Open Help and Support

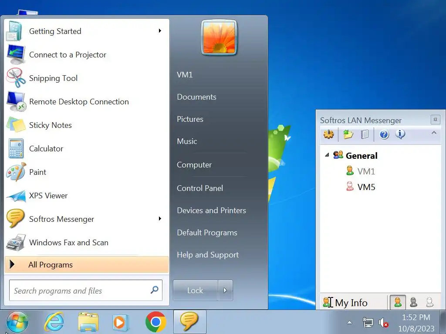point(208,255)
